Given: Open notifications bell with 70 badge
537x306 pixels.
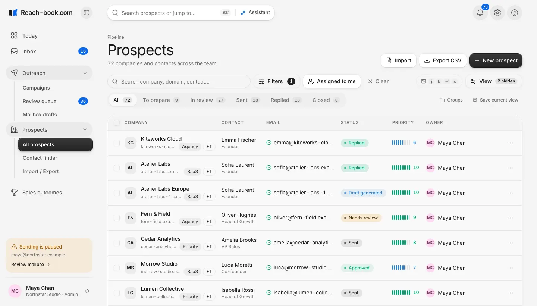Looking at the screenshot, I should (x=480, y=13).
